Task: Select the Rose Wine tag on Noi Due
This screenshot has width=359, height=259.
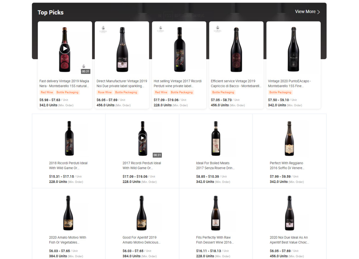Action: (104, 92)
